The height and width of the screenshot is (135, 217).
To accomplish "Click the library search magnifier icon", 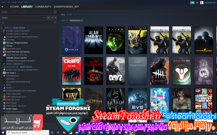I will click(x=3, y=22).
